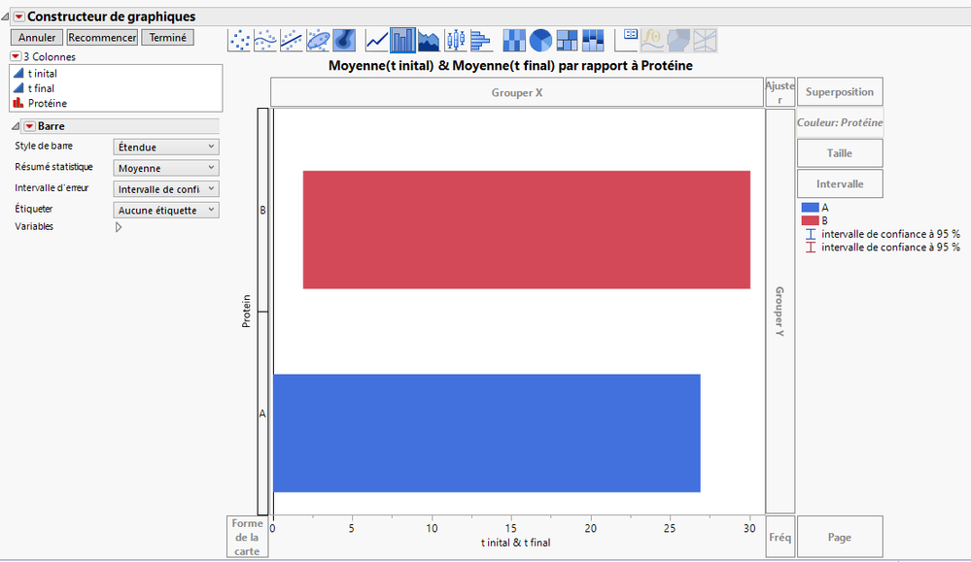The image size is (971, 562).
Task: Collapse the Barre section disclosure triangle
Action: pyautogui.click(x=17, y=126)
